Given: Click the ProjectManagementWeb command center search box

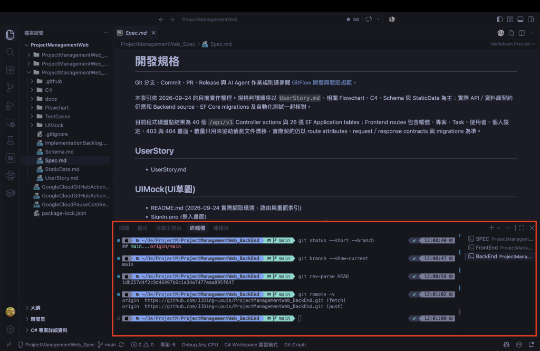Looking at the screenshot, I should (260, 20).
